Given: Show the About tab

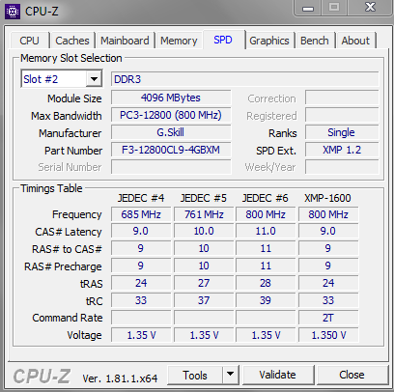Looking at the screenshot, I should (355, 41).
